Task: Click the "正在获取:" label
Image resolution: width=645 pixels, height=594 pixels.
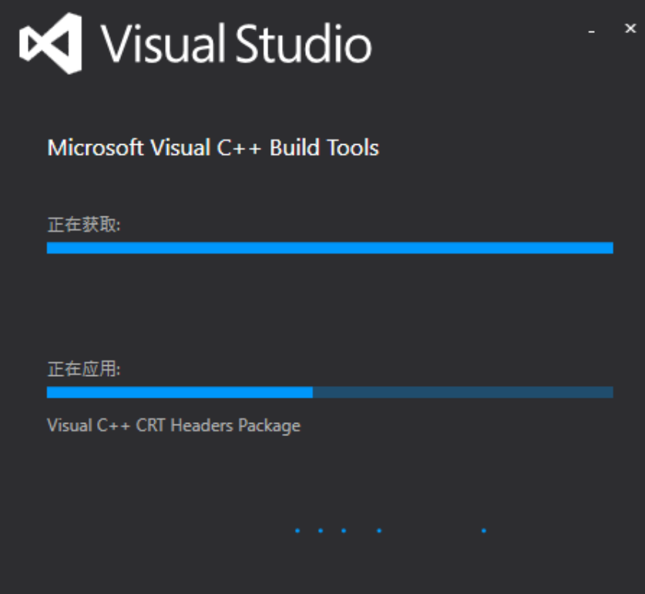Action: tap(84, 225)
